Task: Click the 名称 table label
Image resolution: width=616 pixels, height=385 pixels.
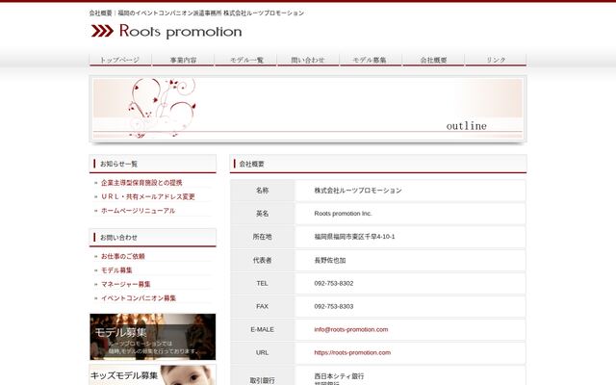Action: click(262, 191)
